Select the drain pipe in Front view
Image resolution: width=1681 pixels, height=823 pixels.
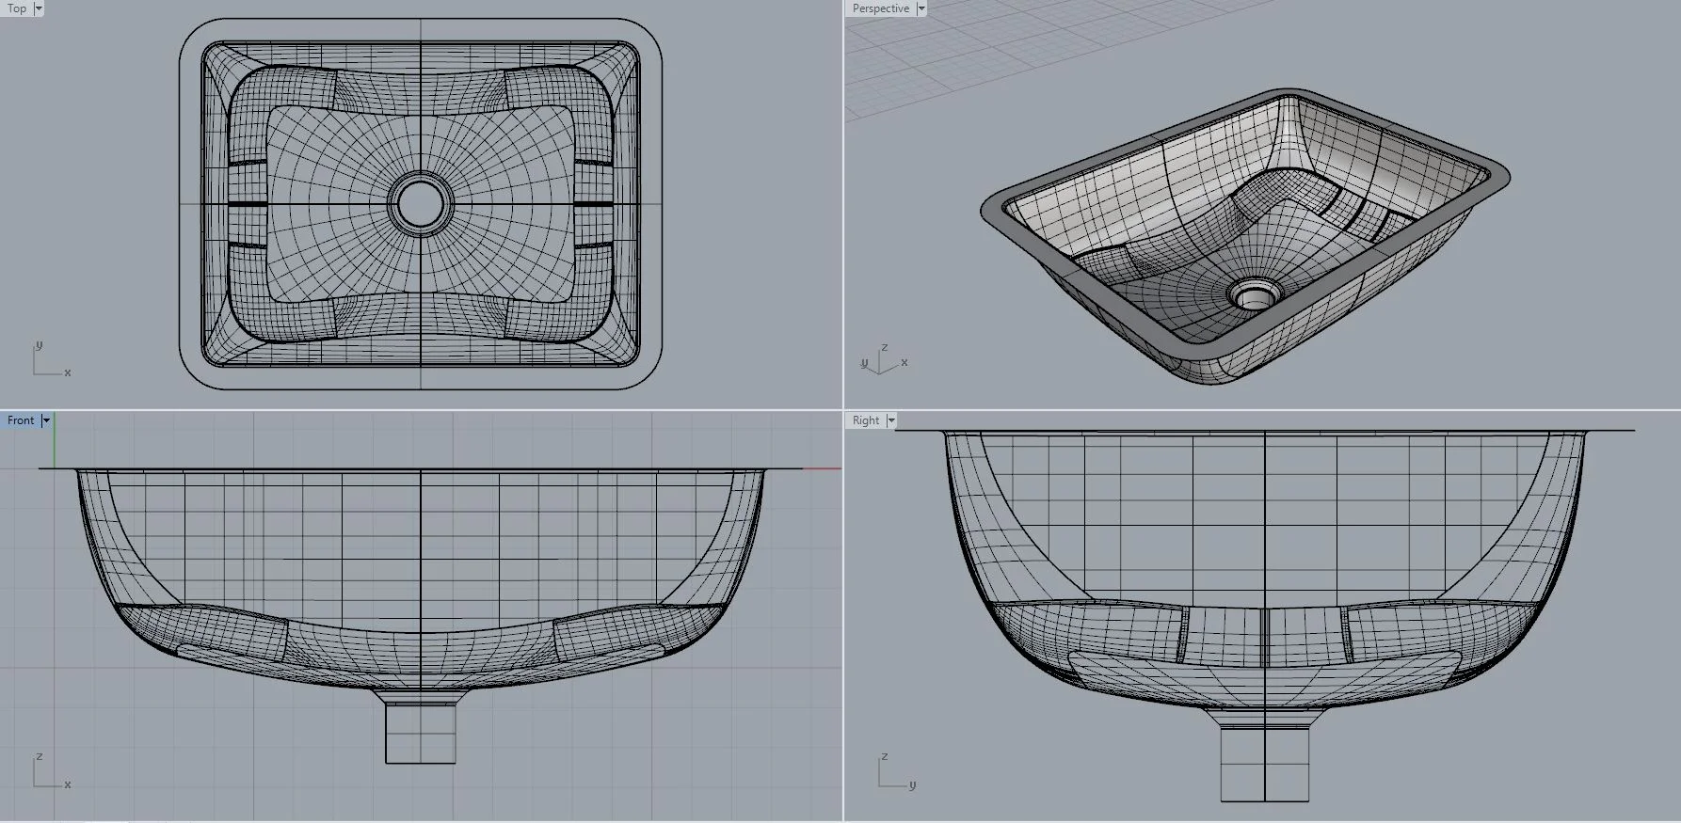[x=421, y=734]
